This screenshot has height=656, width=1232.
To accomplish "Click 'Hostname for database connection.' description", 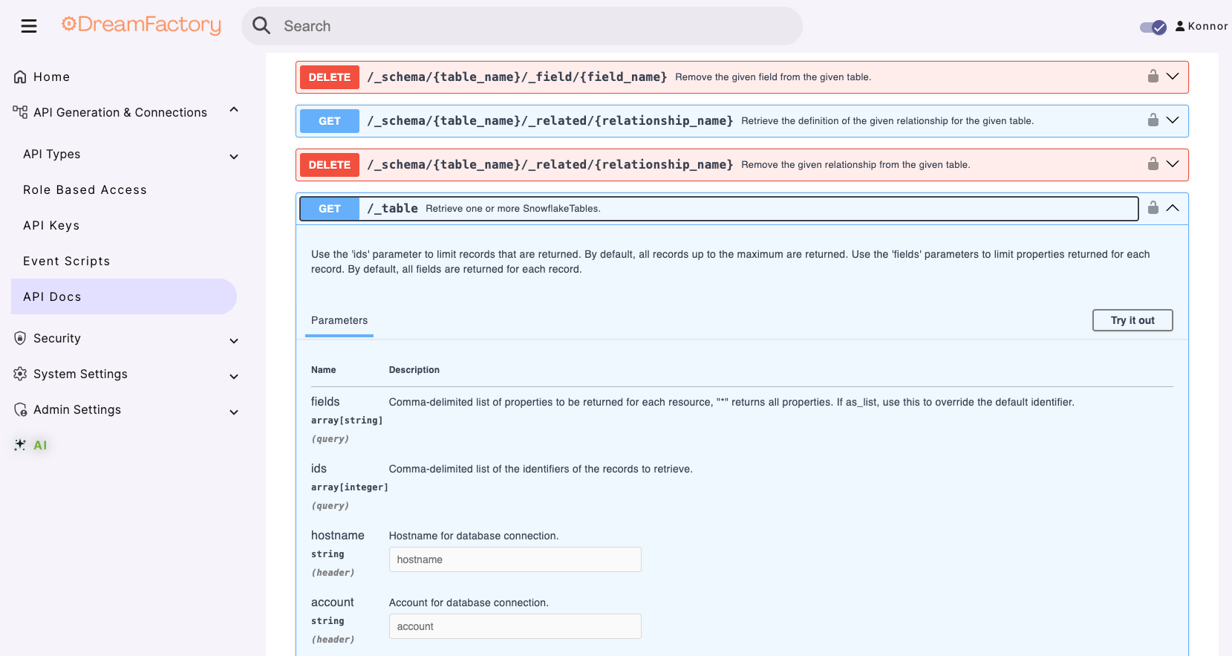I will coord(474,536).
